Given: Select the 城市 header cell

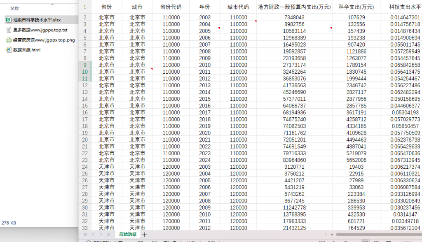Looking at the screenshot, I should pyautogui.click(x=137, y=7).
